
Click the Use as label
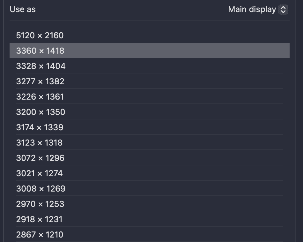pos(22,9)
